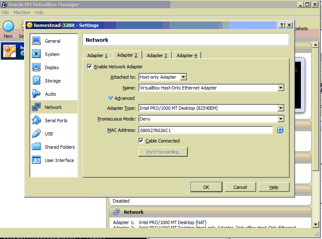The image size is (322, 239).
Task: Switch to Adapter 3 tab
Action: point(157,56)
